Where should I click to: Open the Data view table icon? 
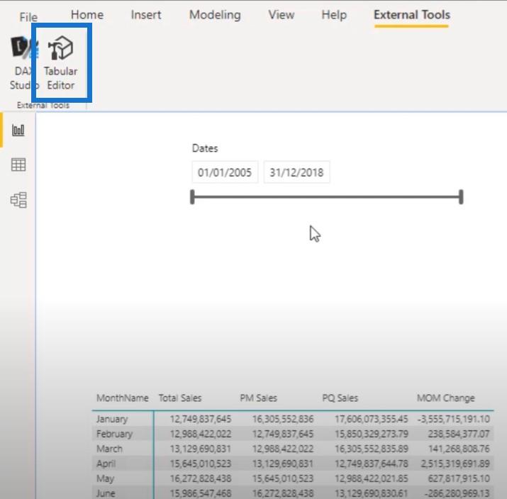(x=18, y=165)
